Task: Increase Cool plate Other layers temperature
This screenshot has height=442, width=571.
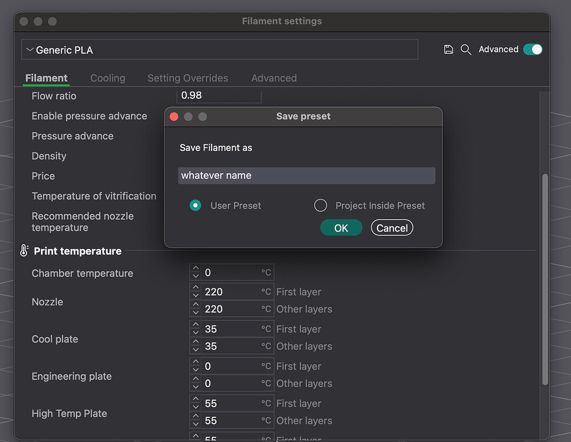Action: pos(196,341)
